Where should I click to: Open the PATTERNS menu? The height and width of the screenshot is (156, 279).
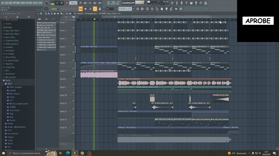click(17, 3)
